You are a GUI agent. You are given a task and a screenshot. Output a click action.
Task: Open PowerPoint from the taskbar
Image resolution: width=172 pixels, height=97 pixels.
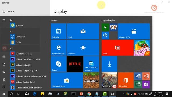tap(81, 94)
